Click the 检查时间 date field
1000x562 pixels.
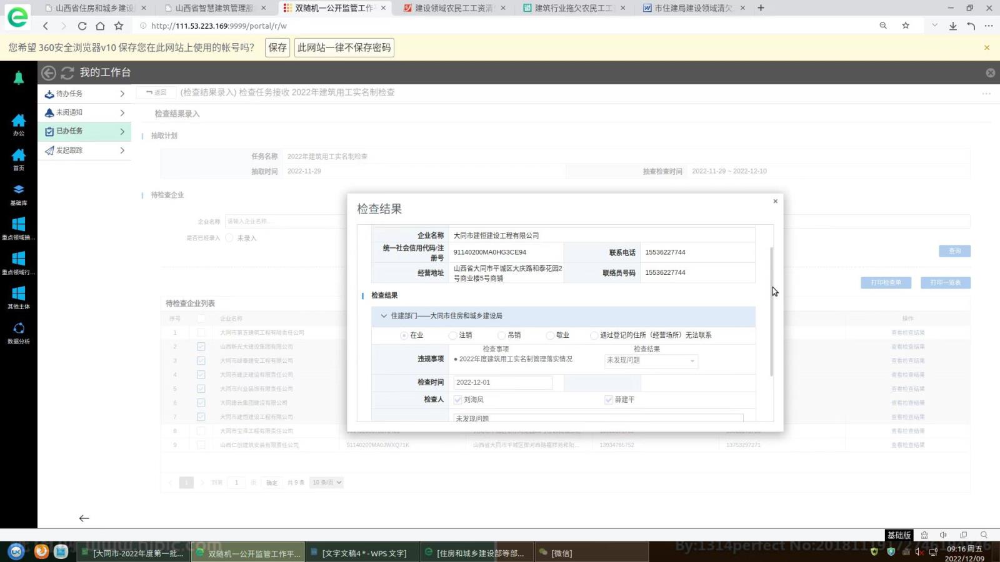pyautogui.click(x=503, y=382)
